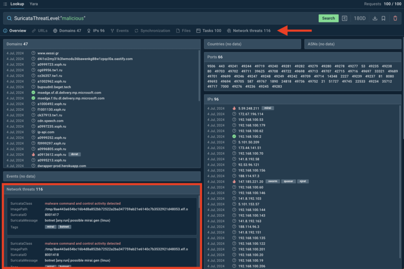Click the green check icon beside 192.168.100.2
The image size is (404, 269).
coord(234,136)
